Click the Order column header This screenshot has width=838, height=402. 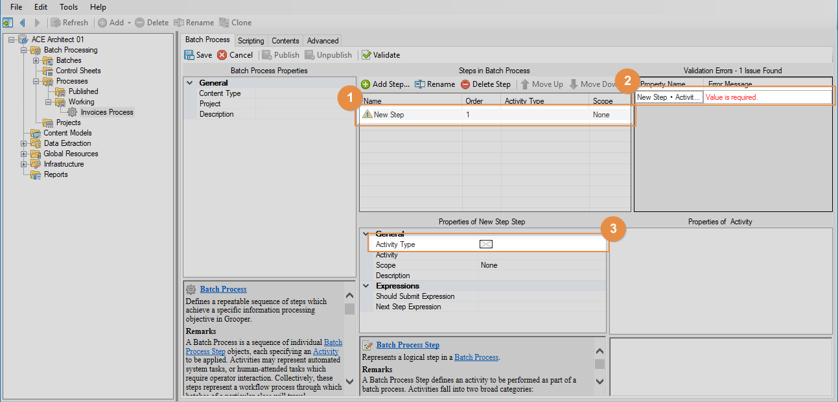pos(482,101)
